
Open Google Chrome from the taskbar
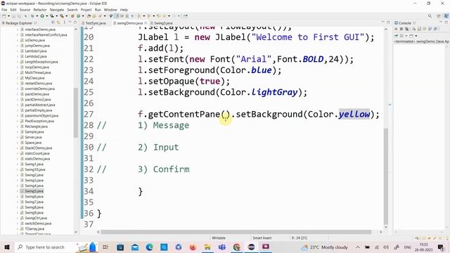pyautogui.click(x=236, y=247)
